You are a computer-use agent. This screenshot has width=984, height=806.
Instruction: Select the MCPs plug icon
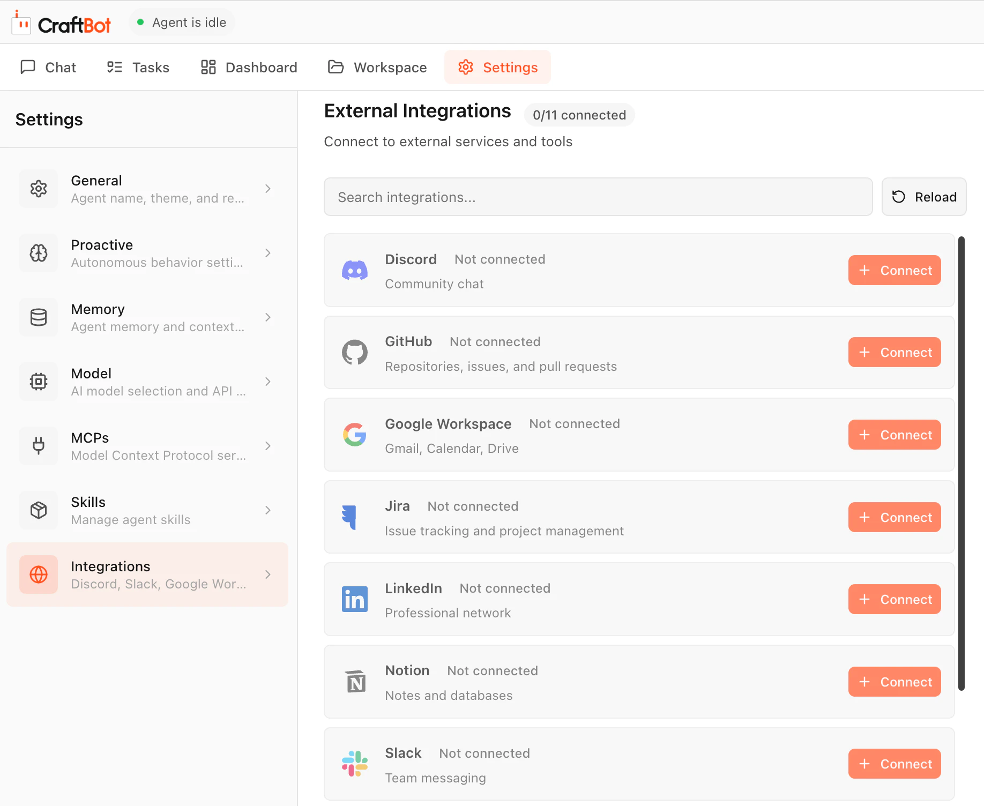pyautogui.click(x=39, y=446)
